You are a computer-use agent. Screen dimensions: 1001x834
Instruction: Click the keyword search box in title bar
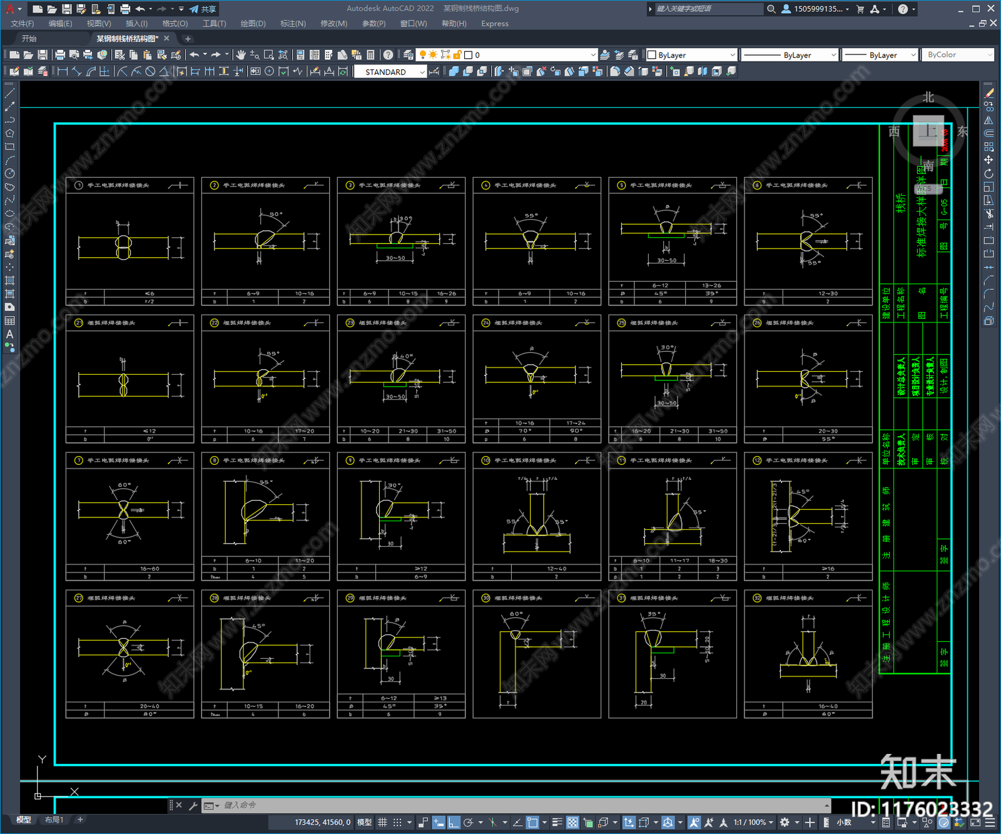708,9
